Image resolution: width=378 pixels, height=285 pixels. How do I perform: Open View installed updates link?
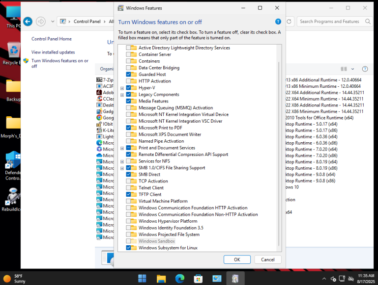(x=53, y=52)
